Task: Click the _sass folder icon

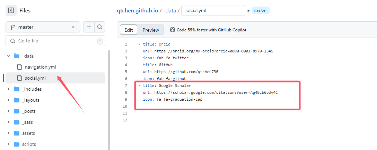Action: coord(17,122)
